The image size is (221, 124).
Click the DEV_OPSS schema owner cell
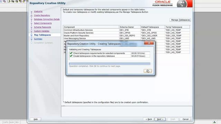click(130, 33)
